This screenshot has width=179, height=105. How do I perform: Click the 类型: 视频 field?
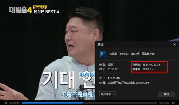pyautogui.click(x=106, y=65)
